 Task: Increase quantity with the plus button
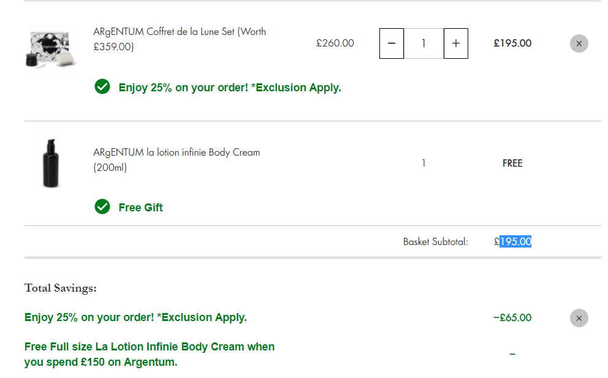(455, 43)
